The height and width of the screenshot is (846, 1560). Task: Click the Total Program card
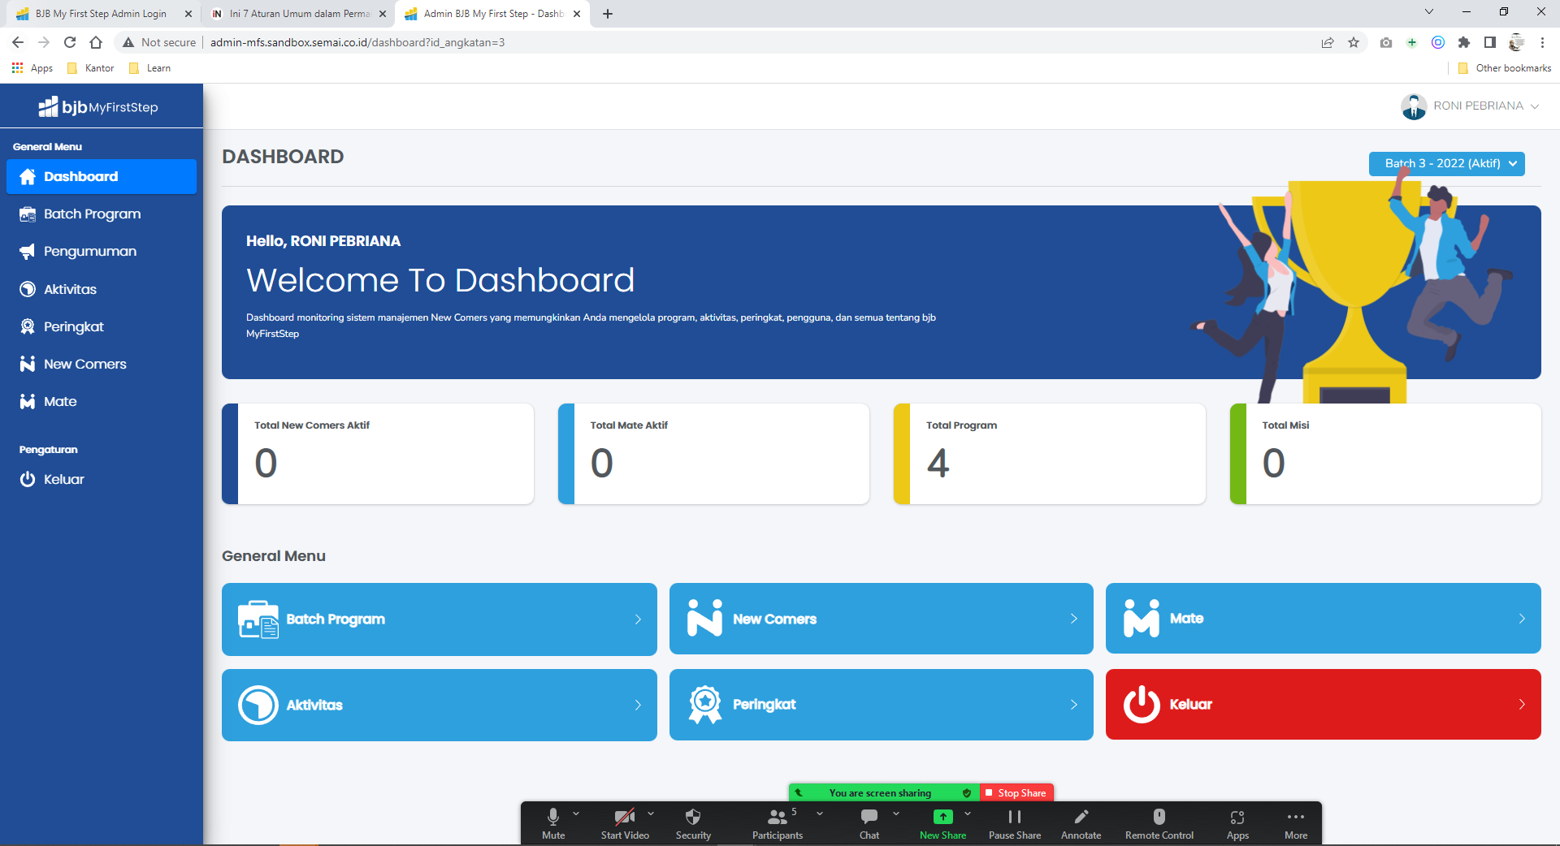point(1049,454)
